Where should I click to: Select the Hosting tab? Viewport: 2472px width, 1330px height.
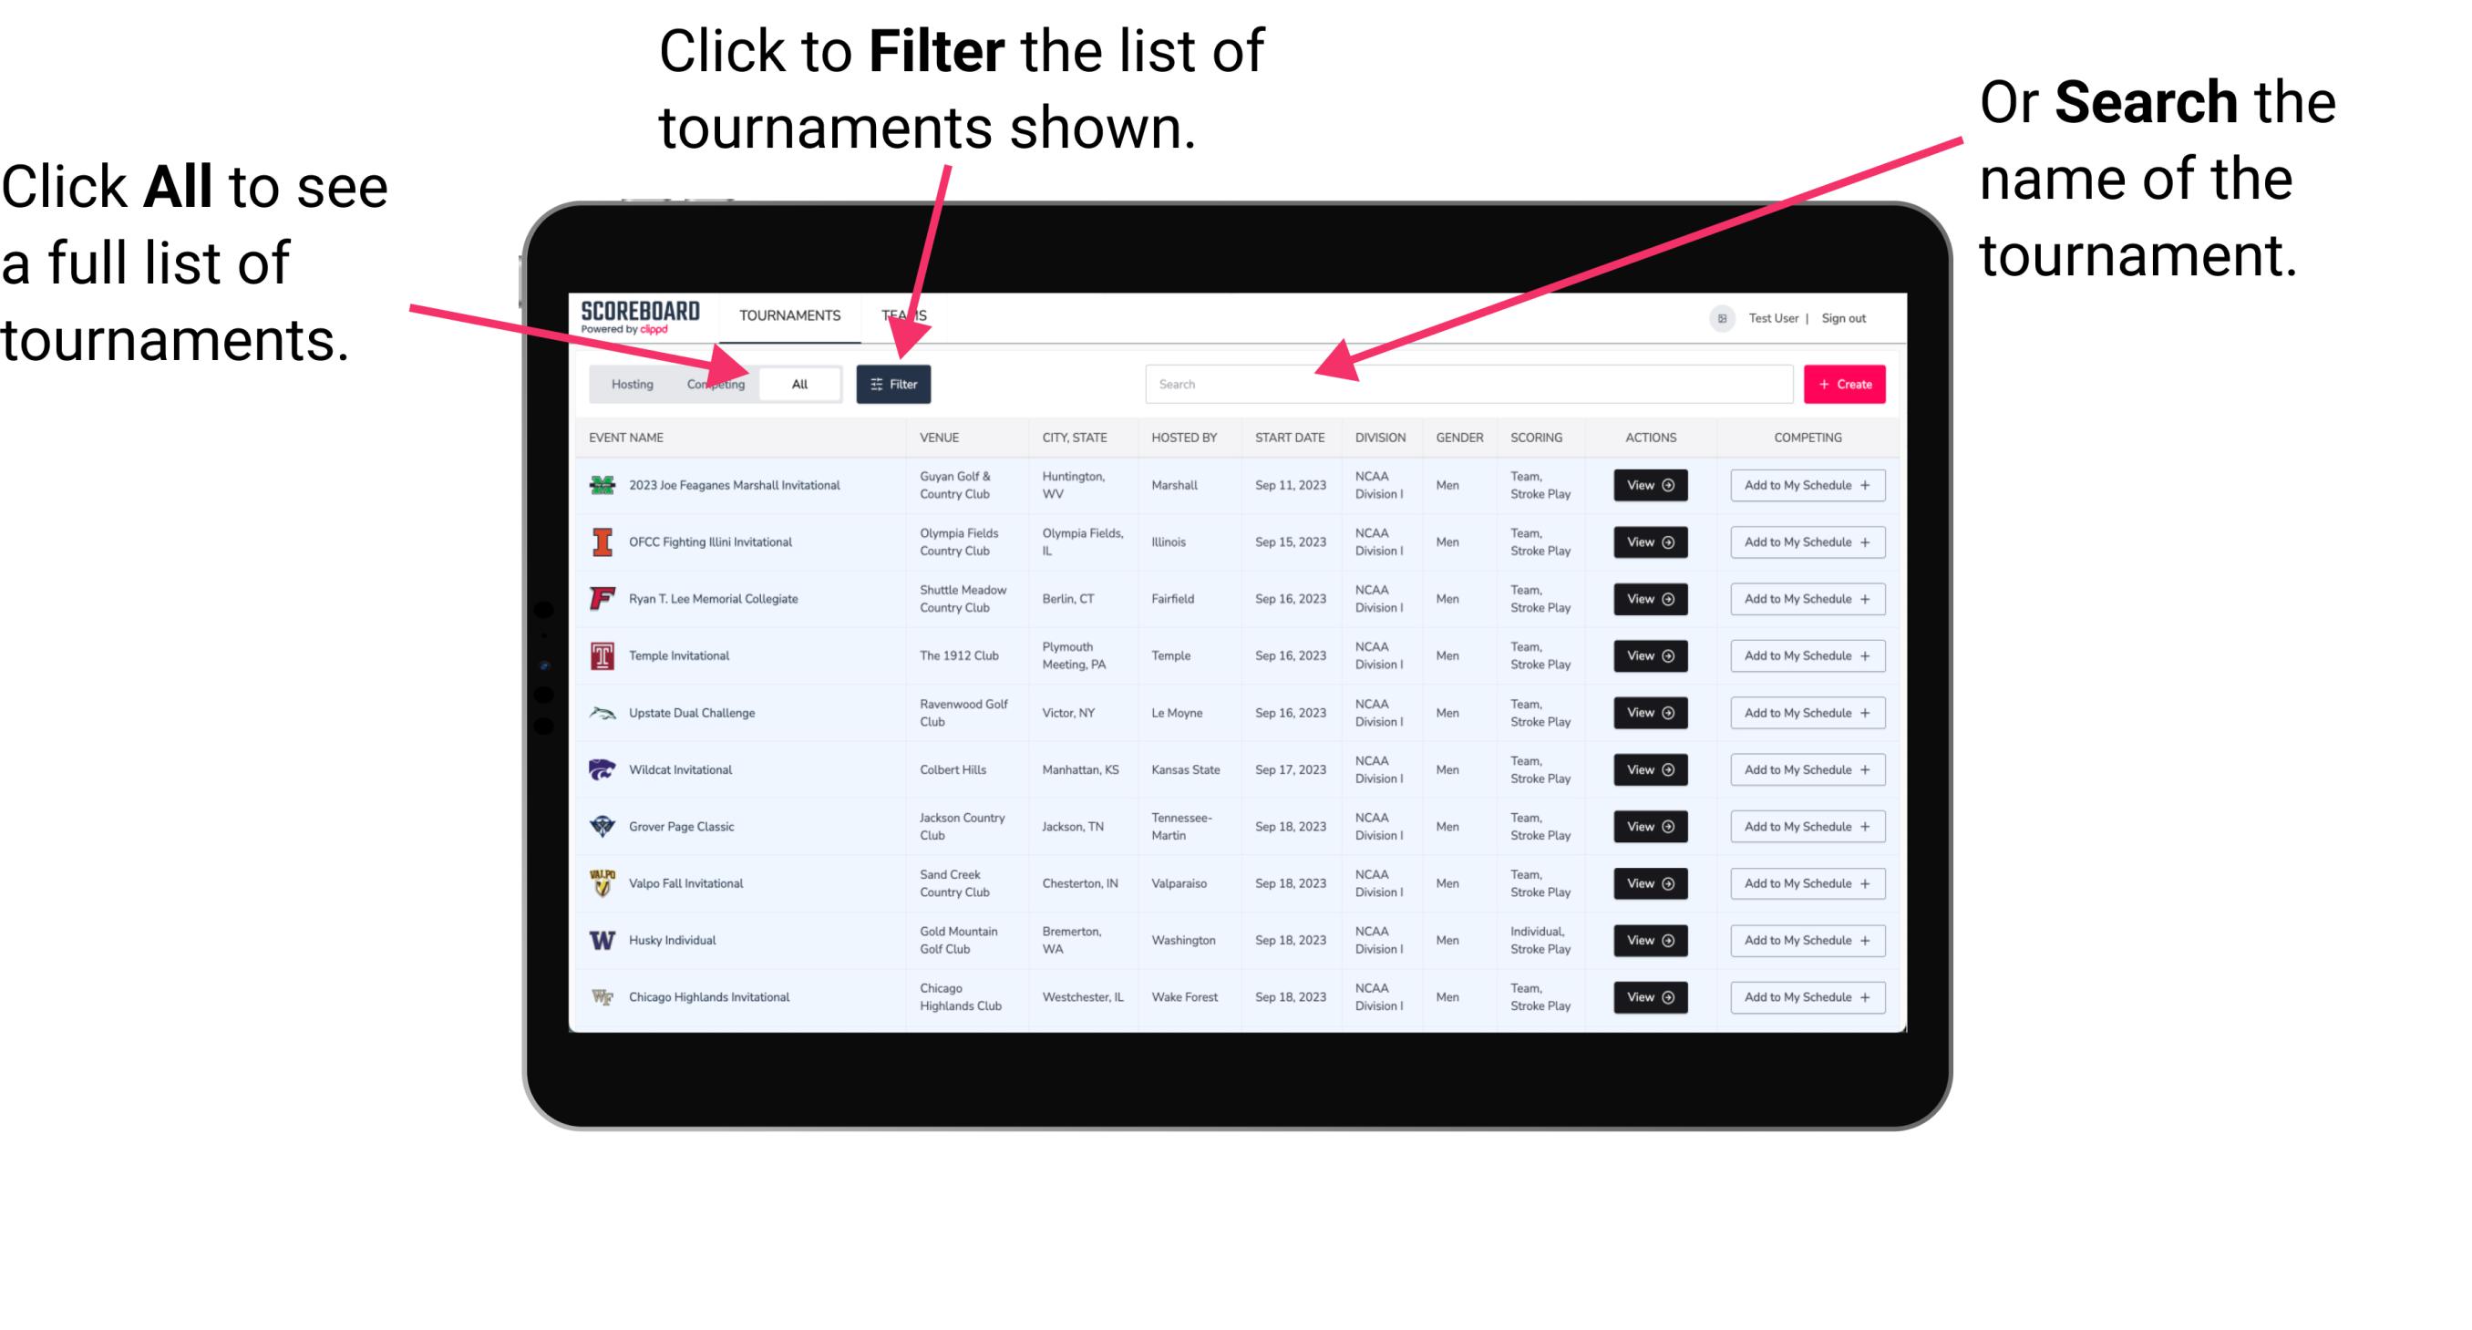point(627,383)
